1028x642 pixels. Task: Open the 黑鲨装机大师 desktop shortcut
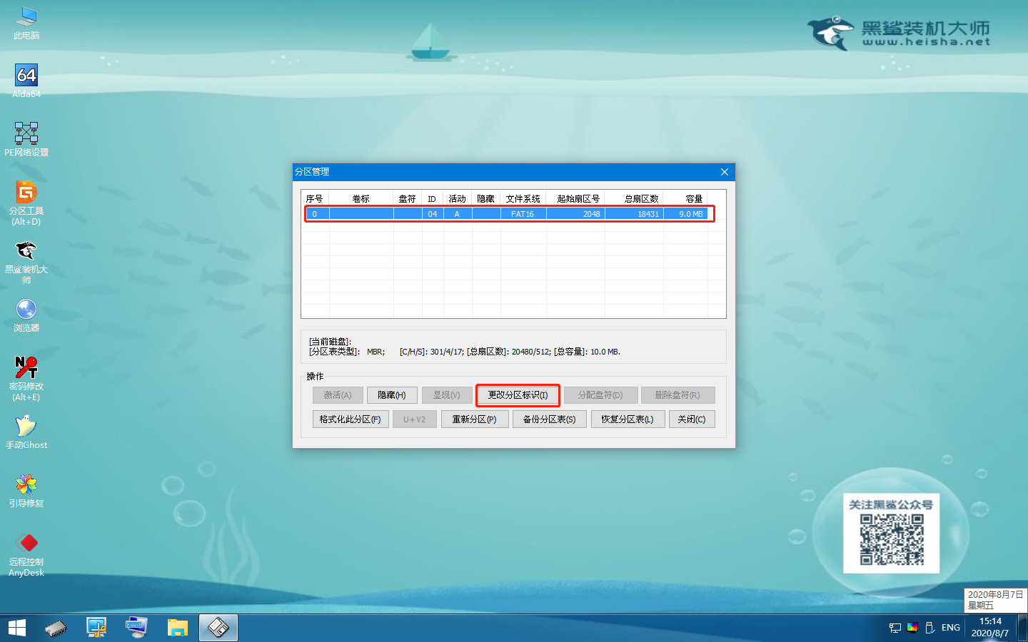pos(26,262)
